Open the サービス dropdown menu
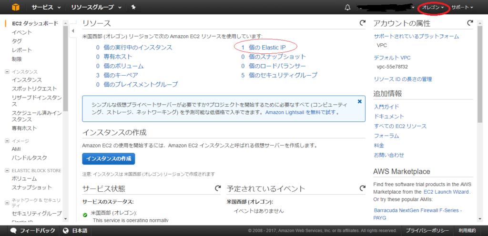The image size is (488, 236). click(46, 7)
